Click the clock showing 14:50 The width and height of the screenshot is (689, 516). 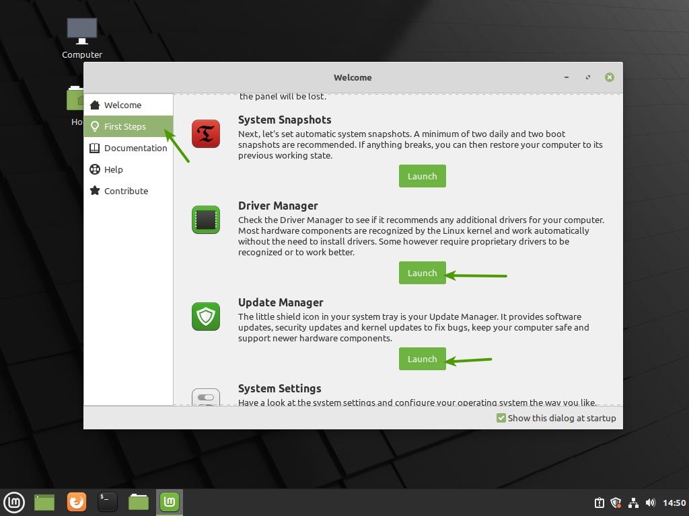(674, 503)
